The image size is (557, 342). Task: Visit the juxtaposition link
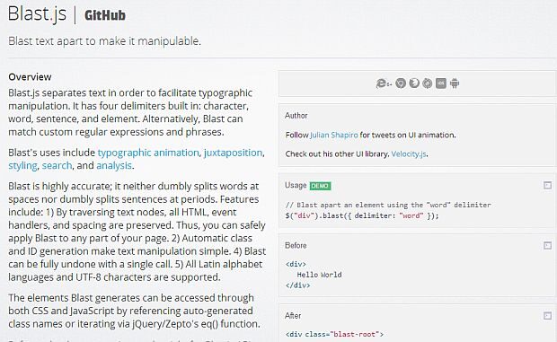[233, 153]
